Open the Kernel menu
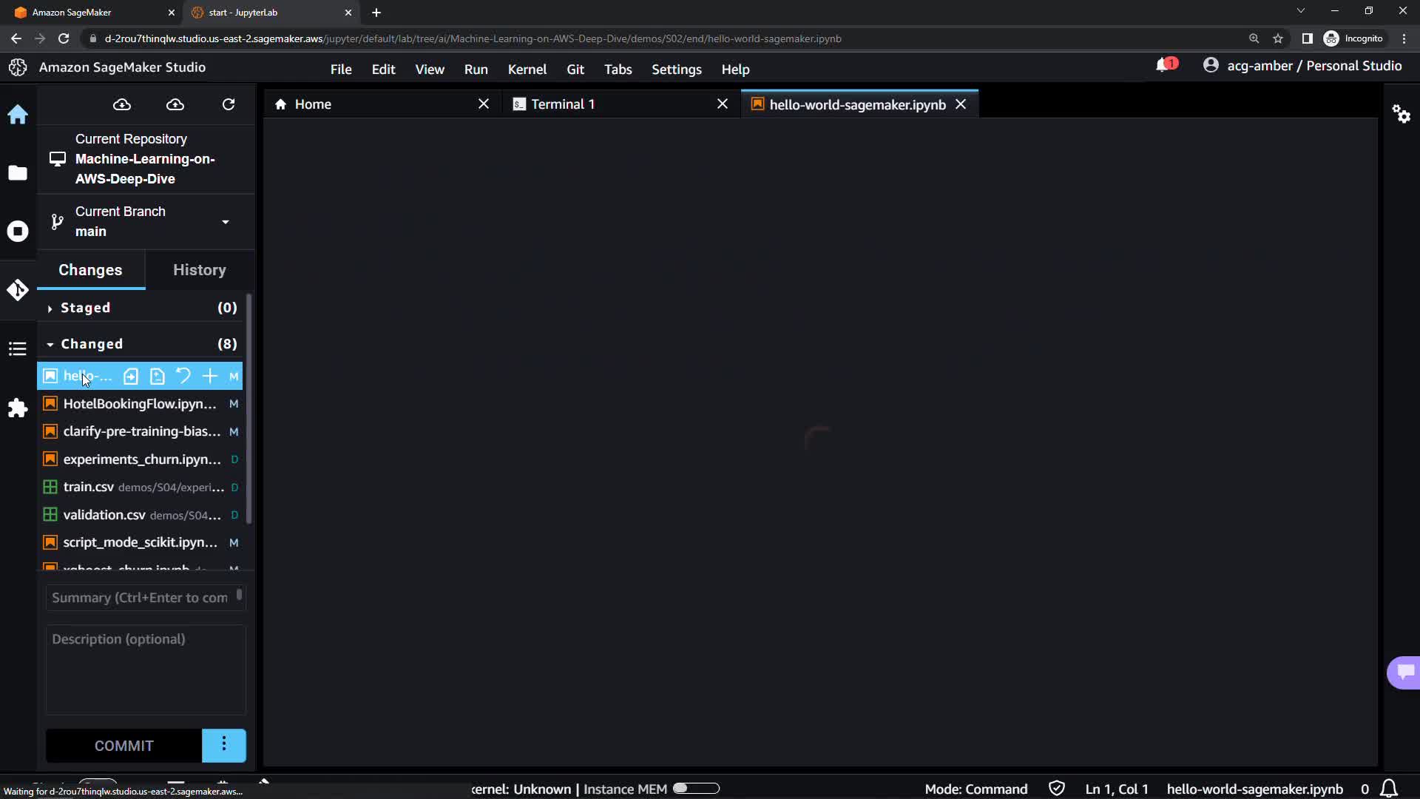 (527, 69)
